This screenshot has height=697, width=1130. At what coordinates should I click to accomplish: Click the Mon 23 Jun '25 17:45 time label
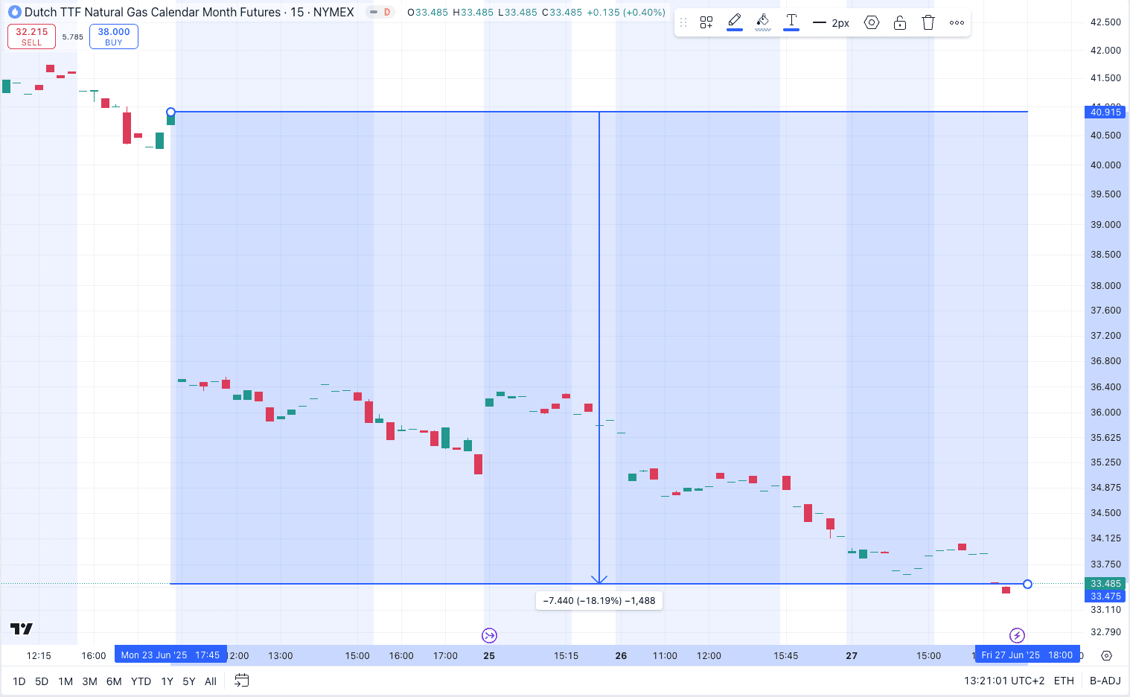tap(170, 655)
